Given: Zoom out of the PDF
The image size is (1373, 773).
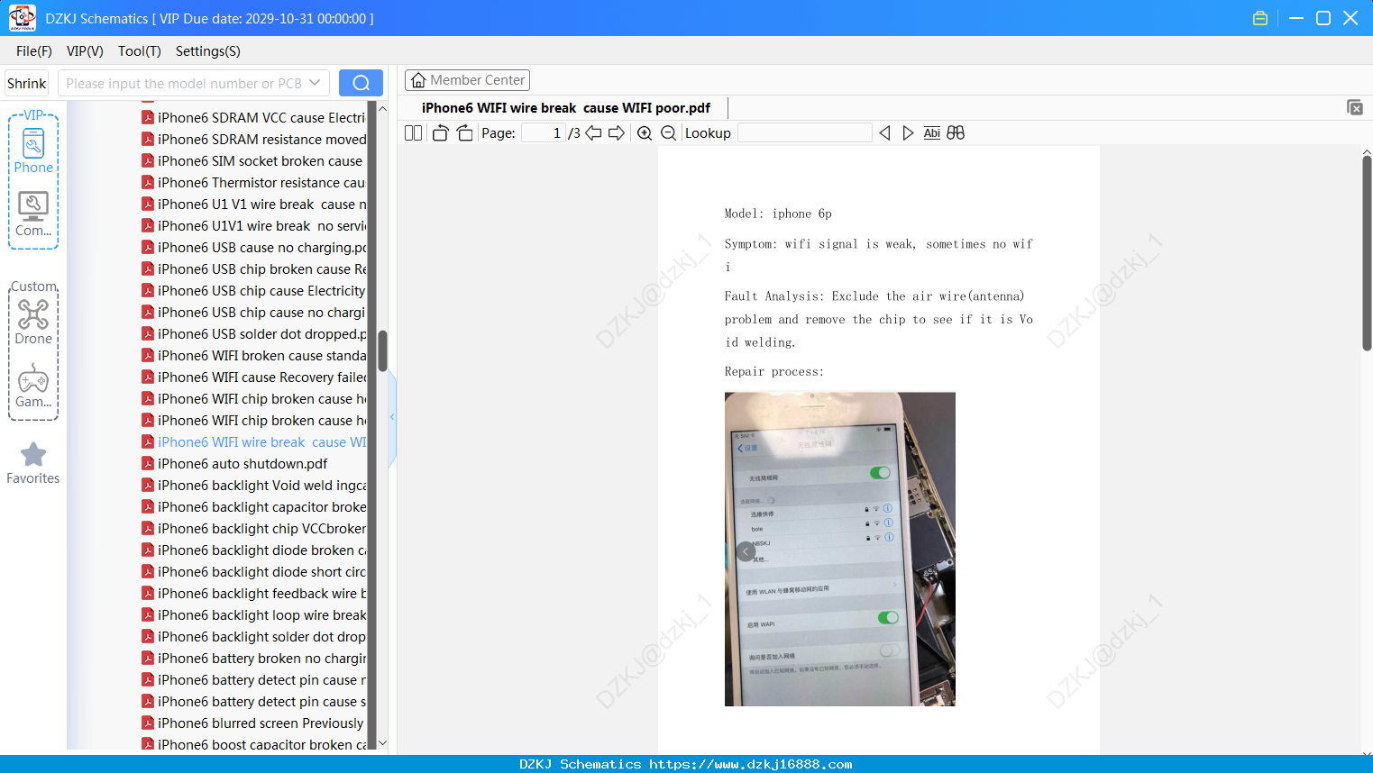Looking at the screenshot, I should coord(668,133).
